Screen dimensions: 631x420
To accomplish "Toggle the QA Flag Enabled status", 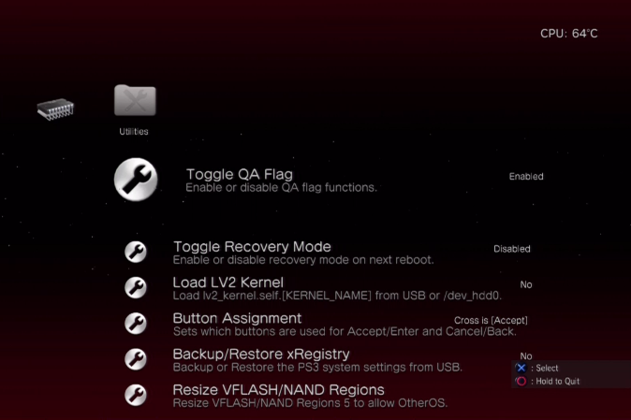I will tap(526, 177).
